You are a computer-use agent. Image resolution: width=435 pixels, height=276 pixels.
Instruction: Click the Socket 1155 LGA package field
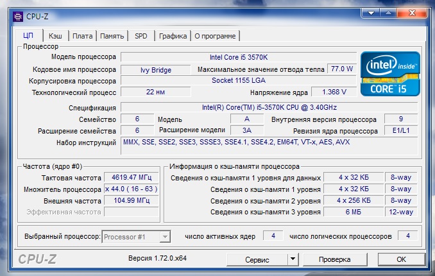click(x=239, y=80)
